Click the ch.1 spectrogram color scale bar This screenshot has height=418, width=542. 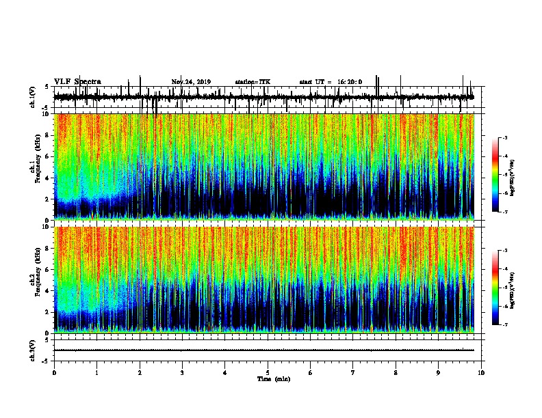(x=495, y=175)
